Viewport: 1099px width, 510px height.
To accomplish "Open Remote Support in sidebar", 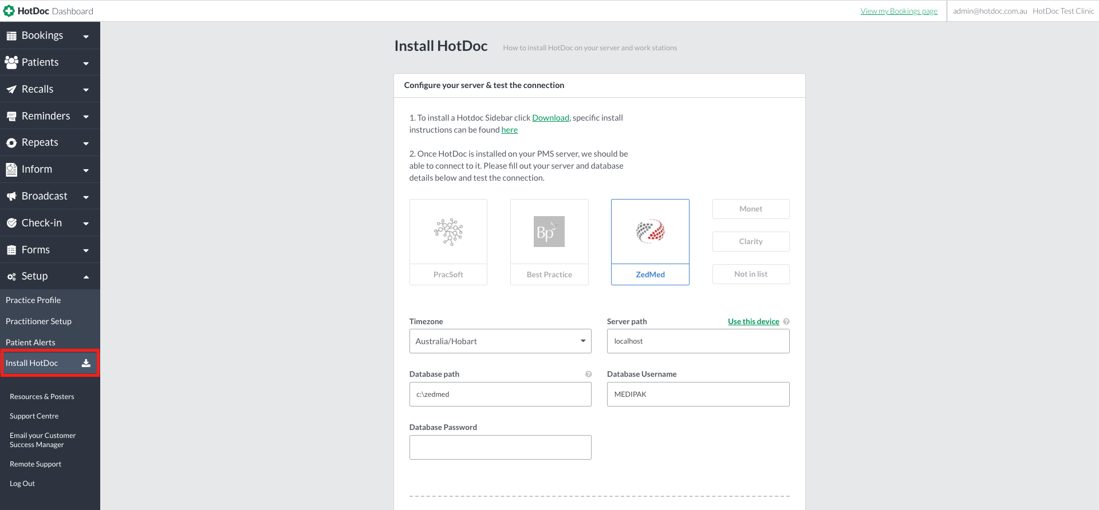I will [x=36, y=464].
